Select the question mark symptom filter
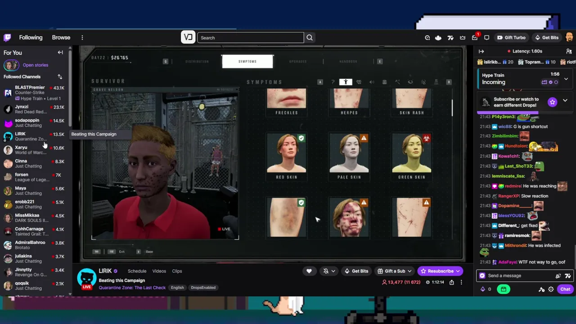 333,82
